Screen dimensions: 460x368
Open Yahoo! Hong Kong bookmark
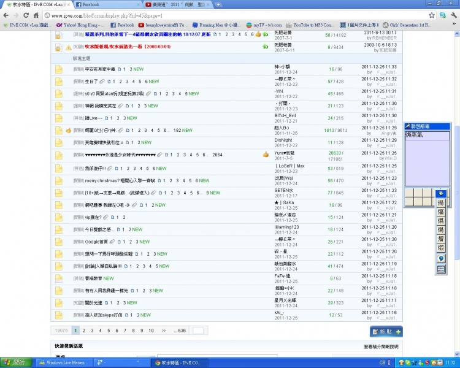[x=80, y=25]
